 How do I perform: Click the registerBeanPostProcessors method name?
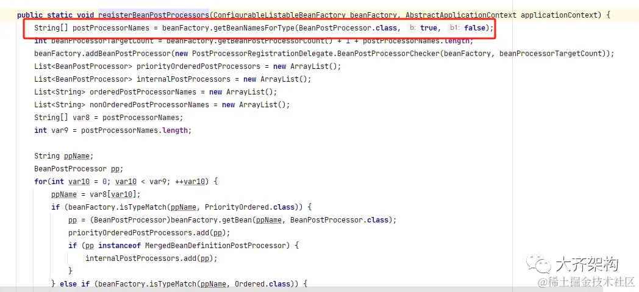[x=154, y=15]
